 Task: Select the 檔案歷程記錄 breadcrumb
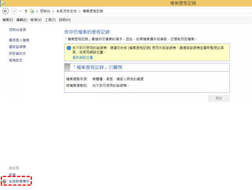point(93,11)
